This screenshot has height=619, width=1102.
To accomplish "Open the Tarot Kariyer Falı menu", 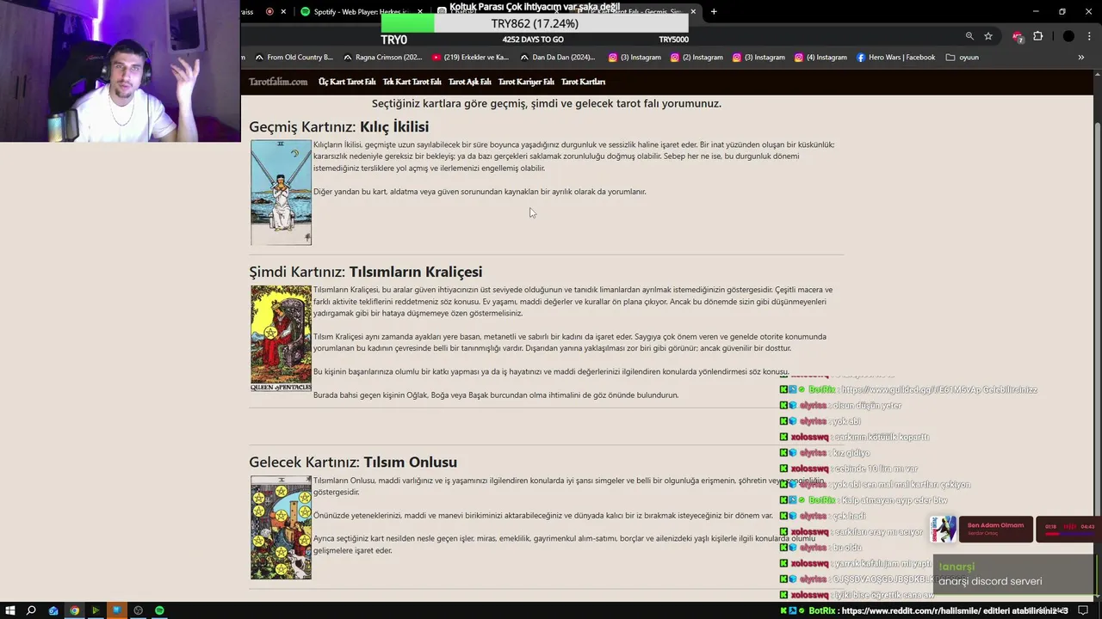I will click(x=526, y=82).
